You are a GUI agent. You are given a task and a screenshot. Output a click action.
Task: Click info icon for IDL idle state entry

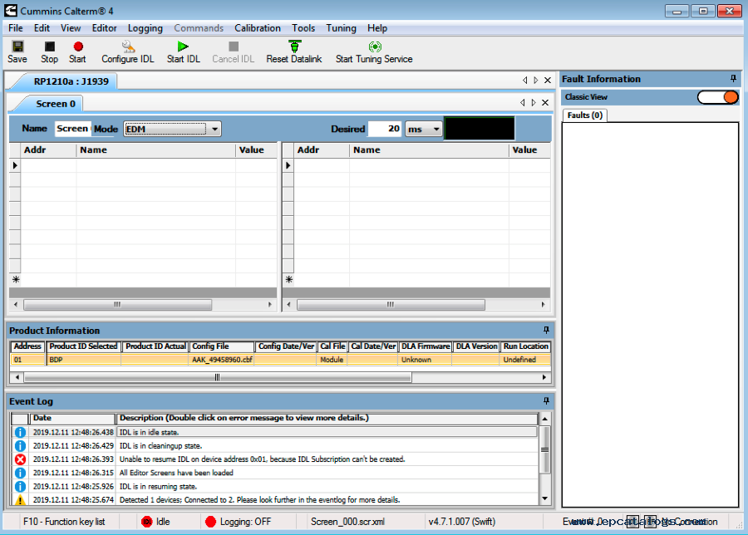point(20,432)
